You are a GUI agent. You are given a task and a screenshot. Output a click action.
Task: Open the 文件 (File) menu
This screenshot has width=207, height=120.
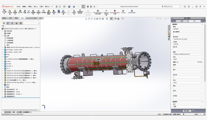(x=19, y=7)
